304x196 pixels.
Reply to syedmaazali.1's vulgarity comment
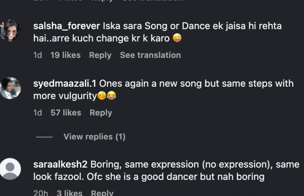[101, 113]
